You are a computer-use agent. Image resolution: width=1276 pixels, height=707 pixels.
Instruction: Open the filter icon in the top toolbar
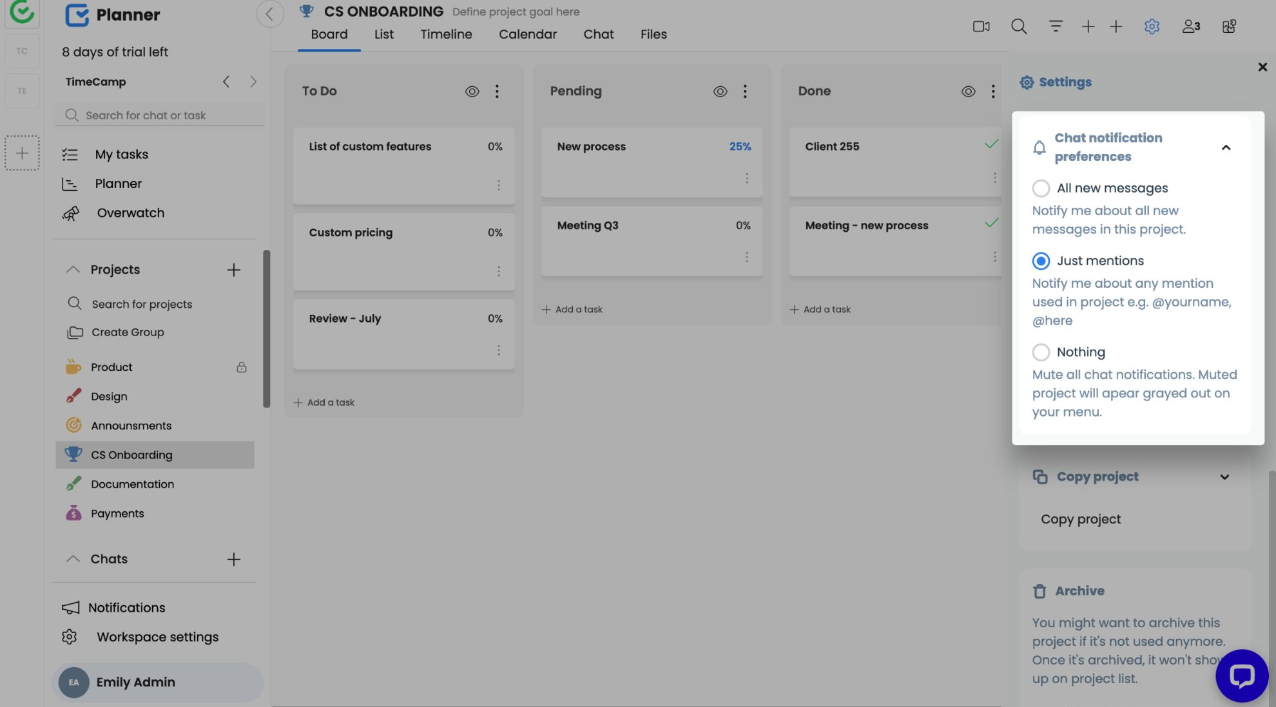(x=1055, y=26)
